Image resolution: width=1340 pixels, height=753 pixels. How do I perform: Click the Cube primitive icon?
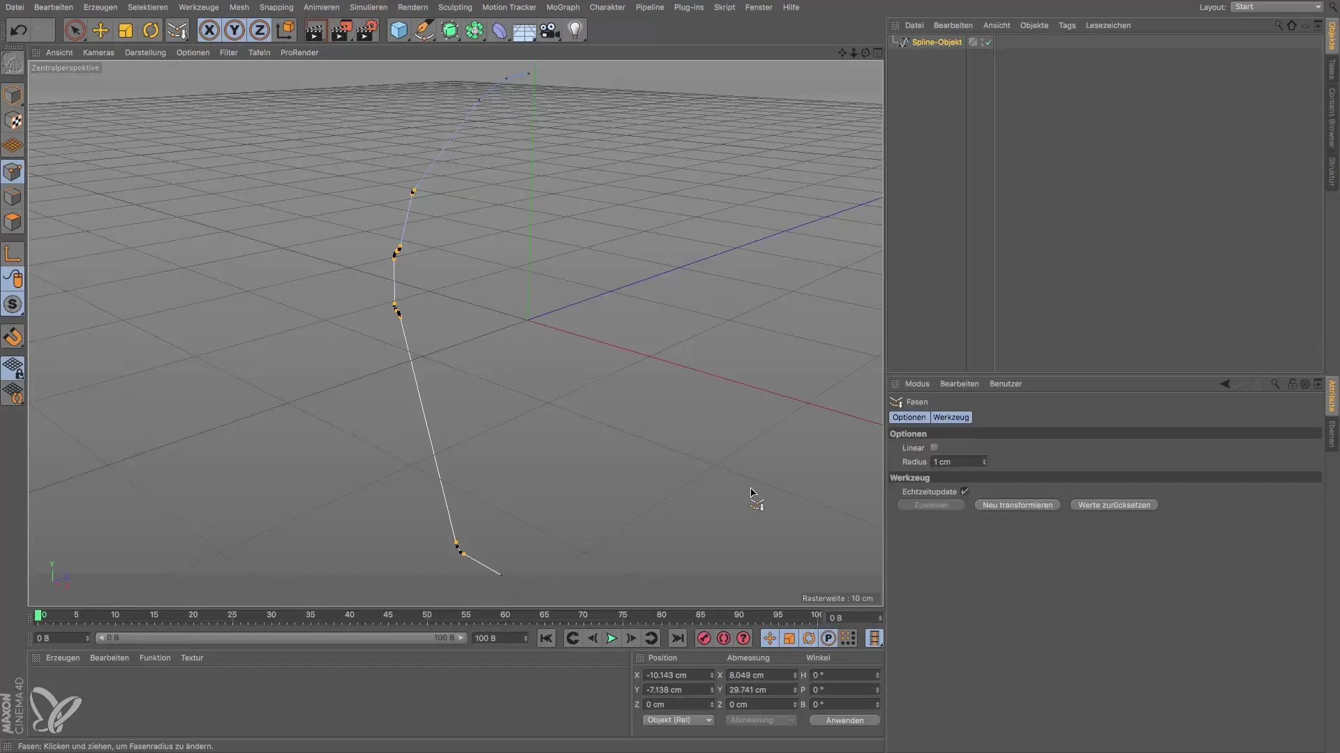tap(399, 30)
